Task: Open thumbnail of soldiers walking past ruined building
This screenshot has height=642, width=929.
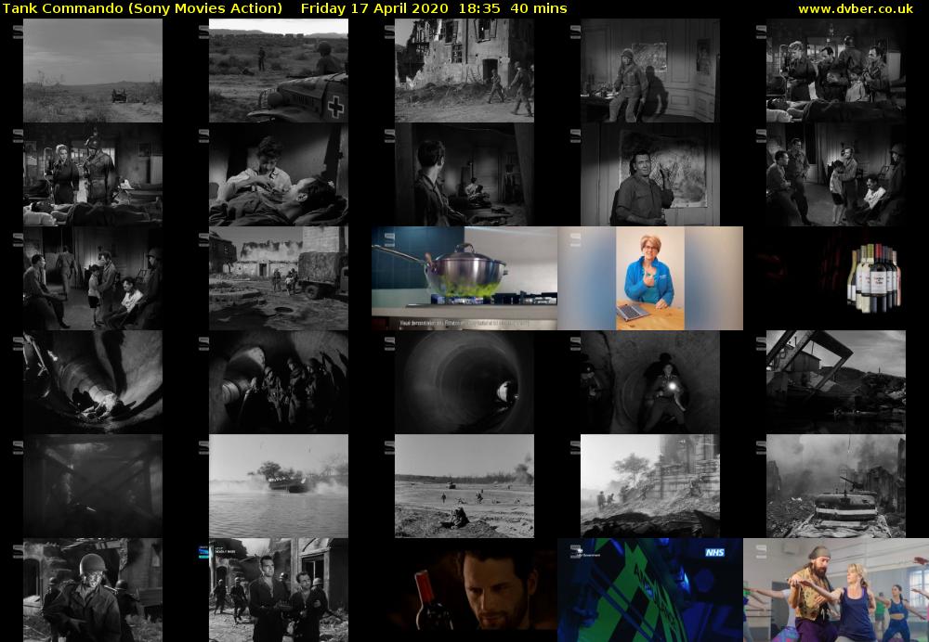Action: pos(464,71)
